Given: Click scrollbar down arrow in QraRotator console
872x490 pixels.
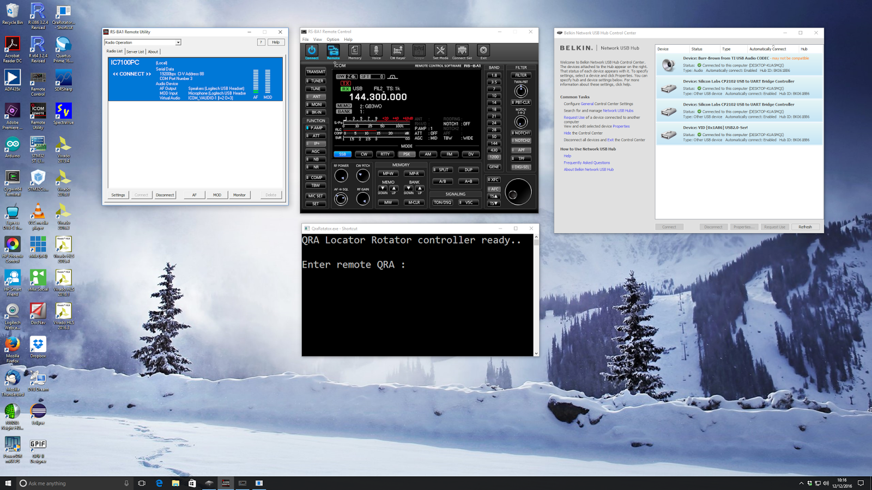Looking at the screenshot, I should click(x=536, y=353).
